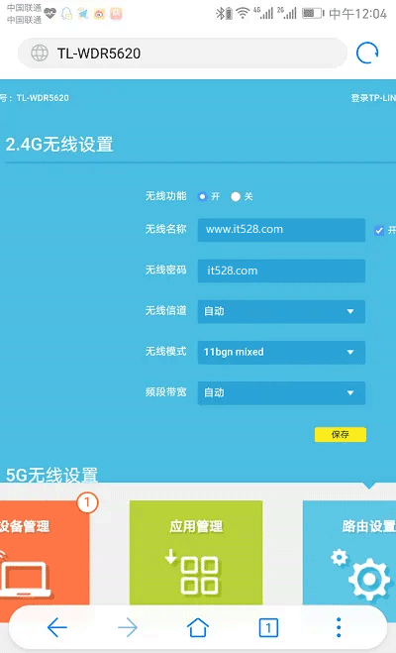
Task: Tap the 无线信道 label
Action: pos(165,311)
